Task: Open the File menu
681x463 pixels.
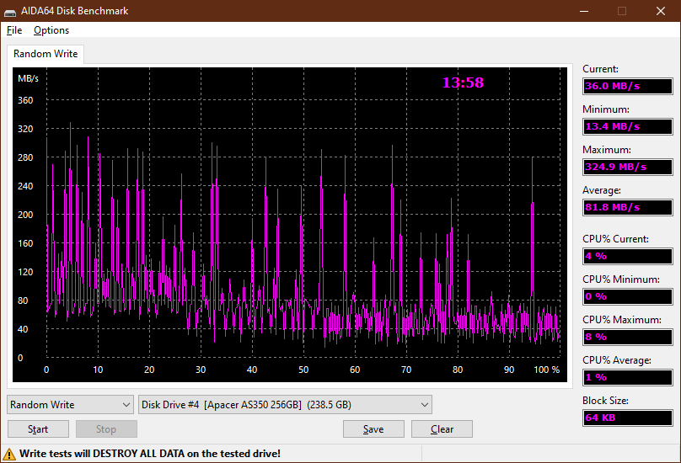Action: (x=14, y=30)
